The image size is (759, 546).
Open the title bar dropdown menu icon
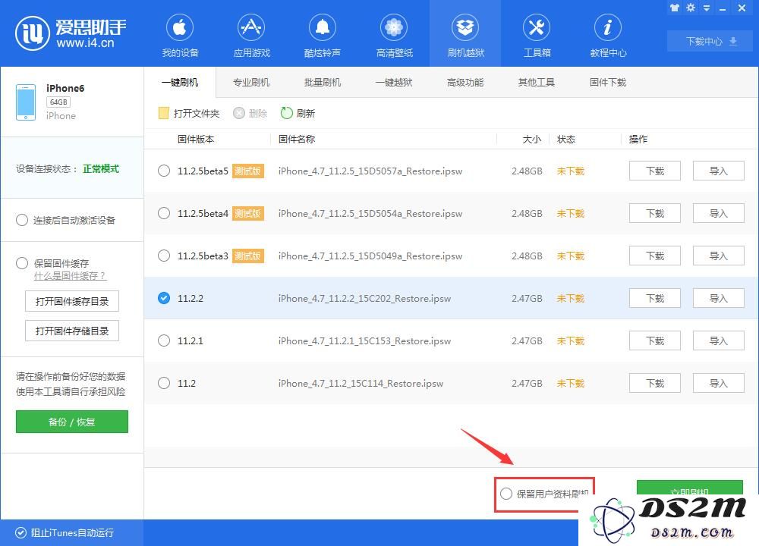click(707, 8)
